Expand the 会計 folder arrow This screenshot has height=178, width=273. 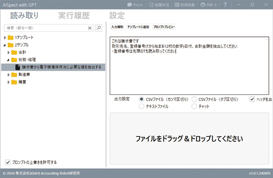pyautogui.click(x=8, y=52)
